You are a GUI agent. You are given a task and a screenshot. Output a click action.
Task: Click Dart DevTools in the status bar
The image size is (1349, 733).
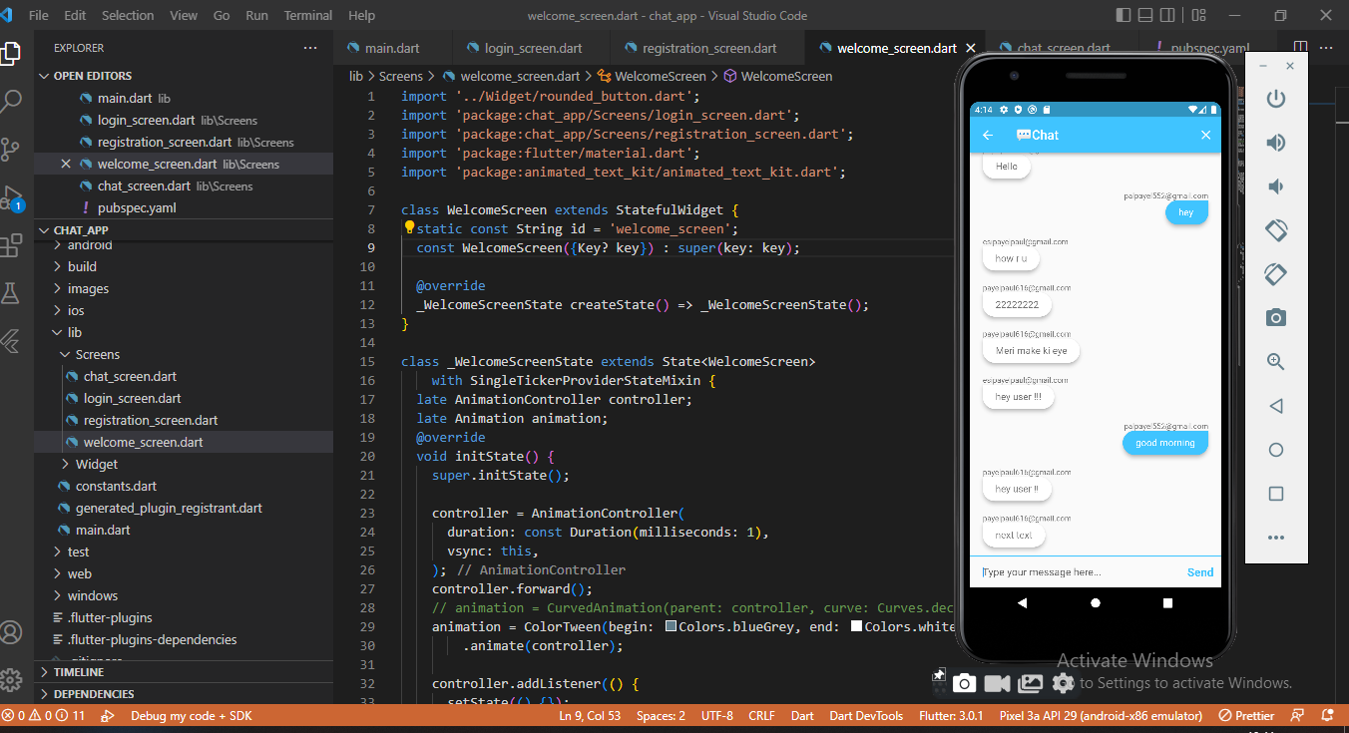867,716
